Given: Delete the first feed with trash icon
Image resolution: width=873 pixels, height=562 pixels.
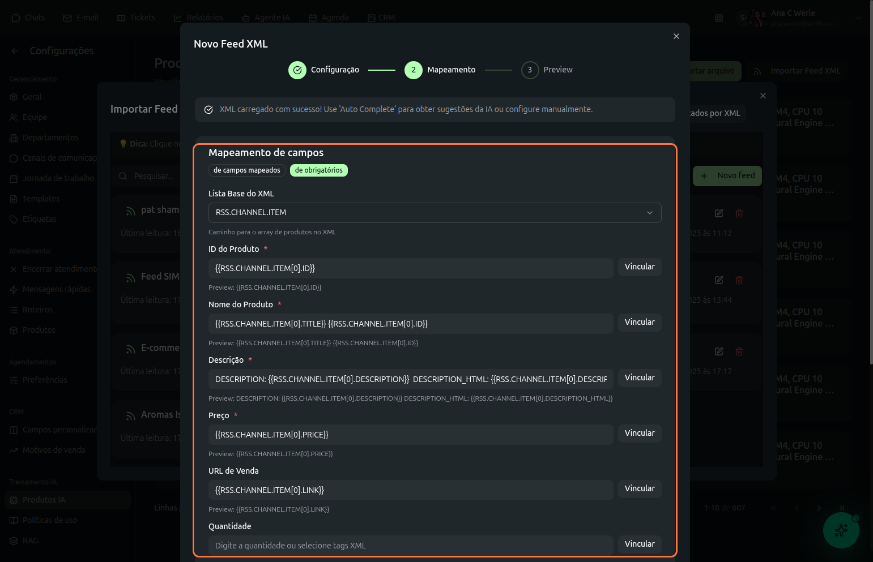Looking at the screenshot, I should [739, 213].
